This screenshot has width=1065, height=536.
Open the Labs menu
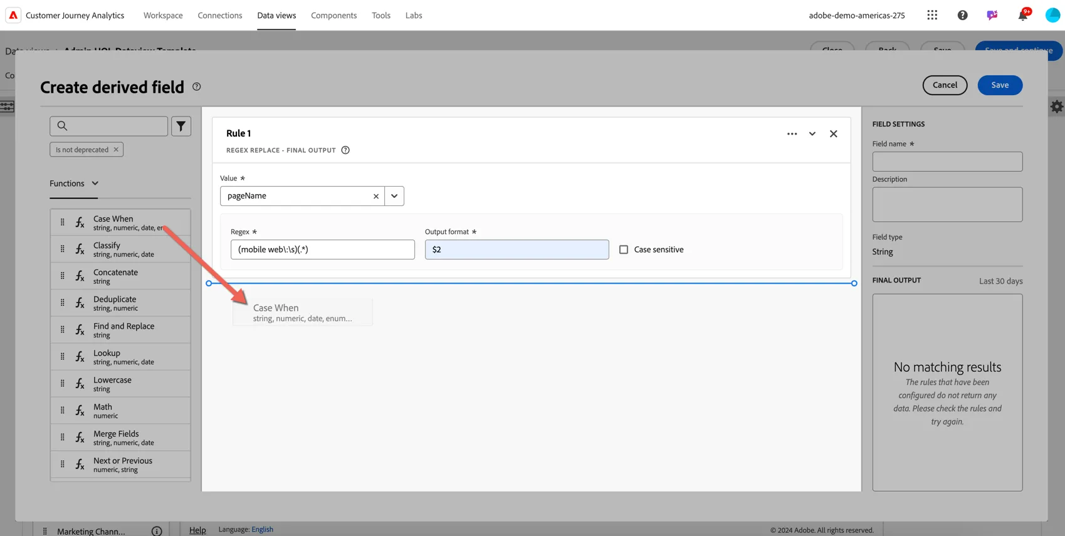[414, 15]
